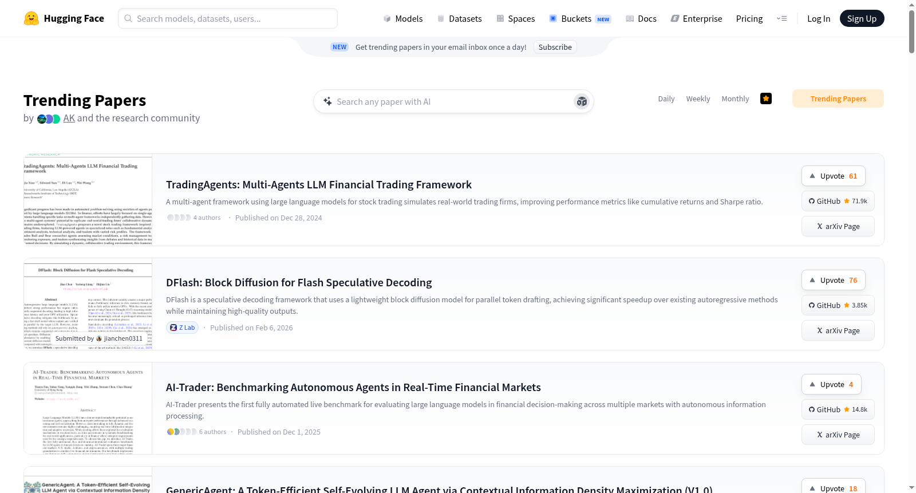Open arXiv page for AI-Trader

838,435
